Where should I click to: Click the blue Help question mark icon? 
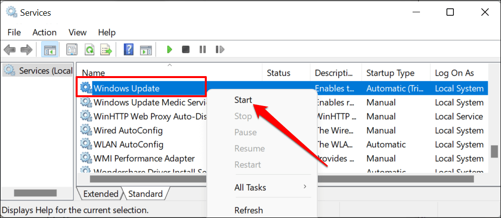[x=129, y=50]
